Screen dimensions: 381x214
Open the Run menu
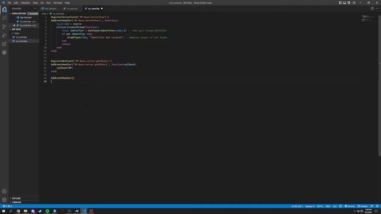[x=48, y=2]
